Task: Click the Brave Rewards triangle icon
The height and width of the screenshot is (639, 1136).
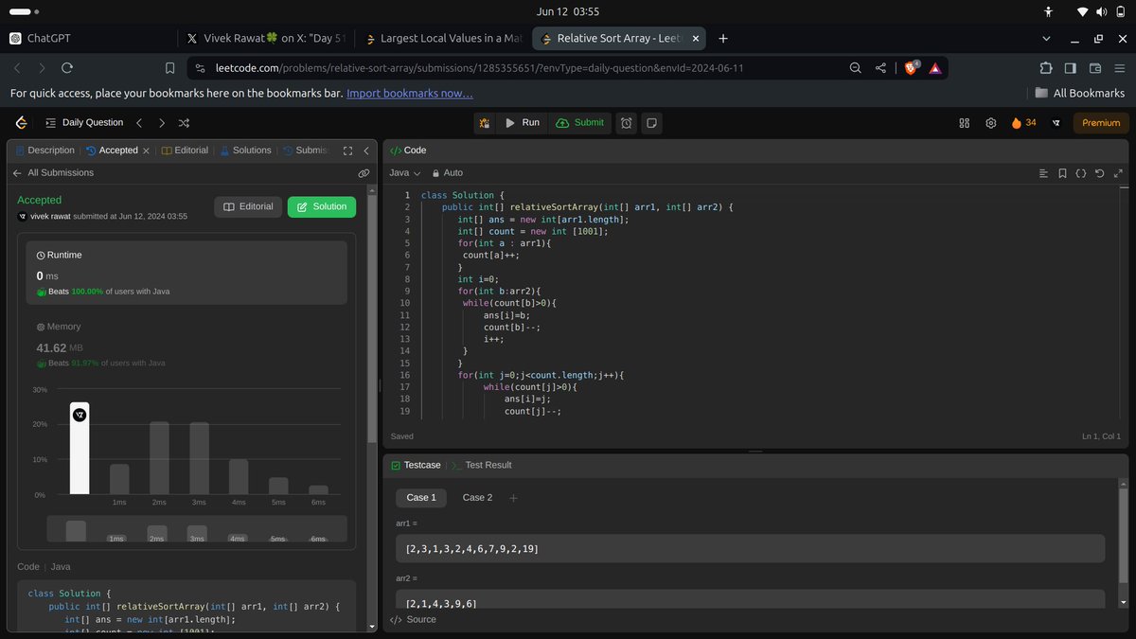Action: pyautogui.click(x=935, y=68)
